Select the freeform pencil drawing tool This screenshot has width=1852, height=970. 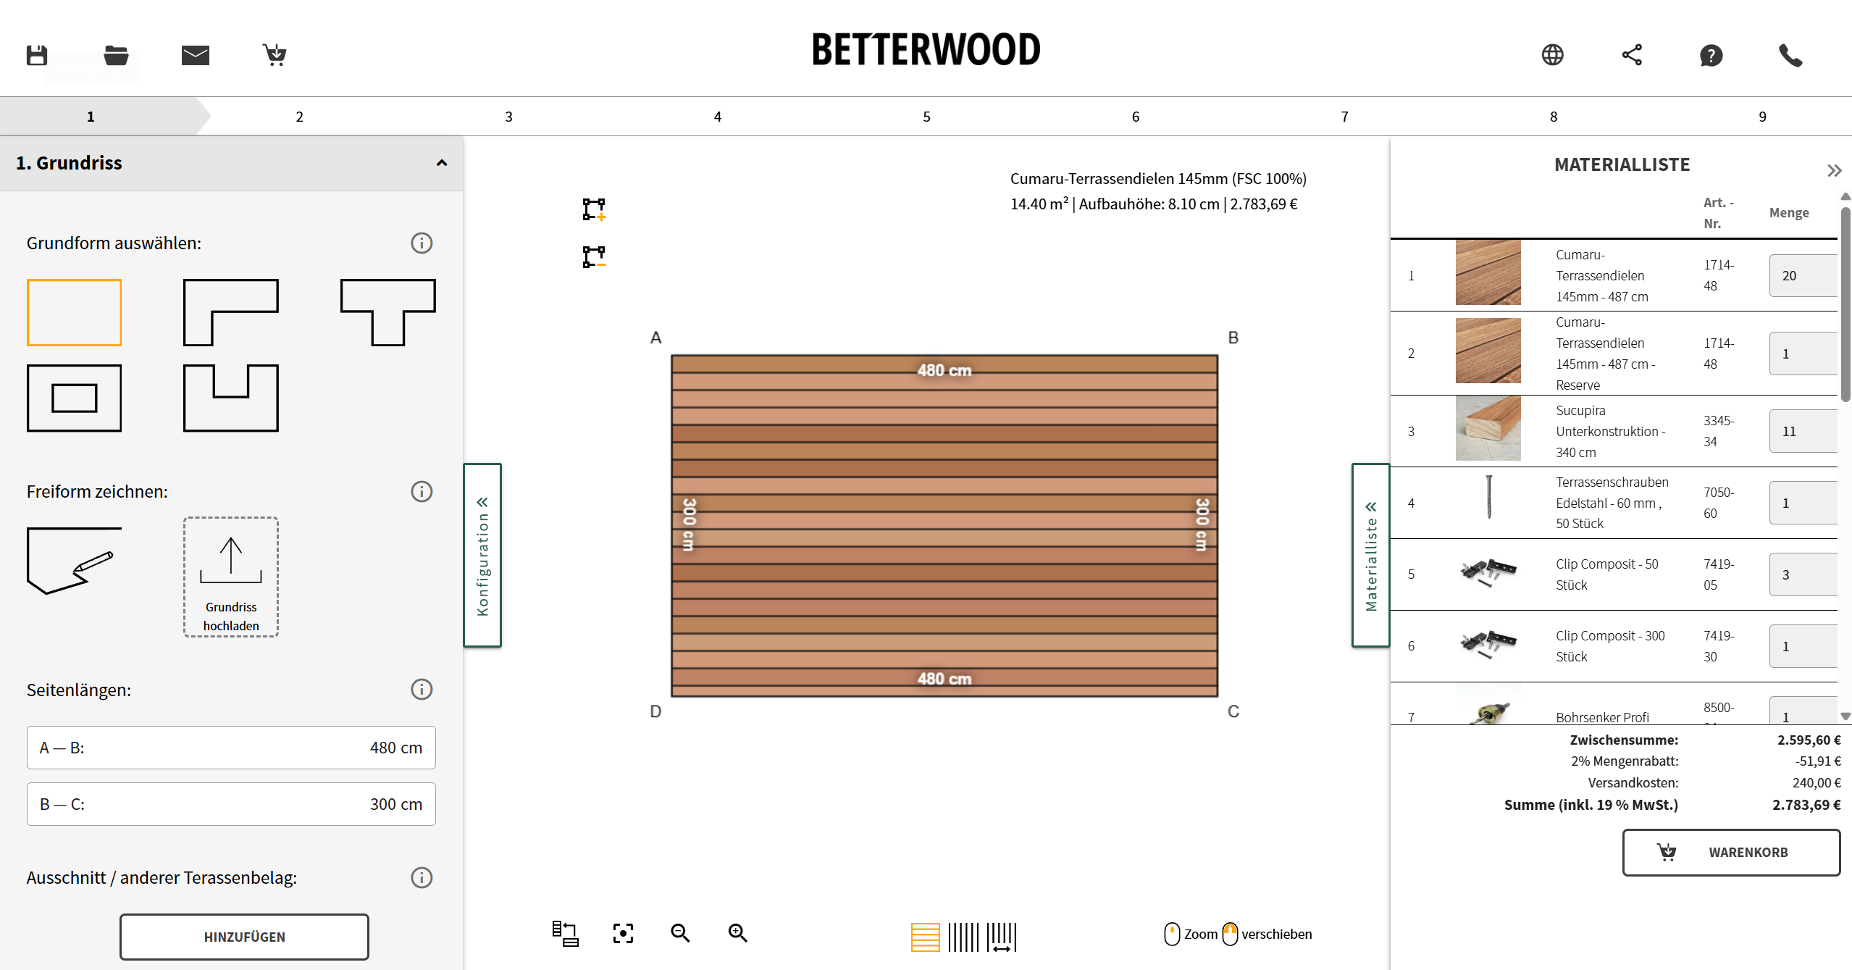pyautogui.click(x=74, y=561)
